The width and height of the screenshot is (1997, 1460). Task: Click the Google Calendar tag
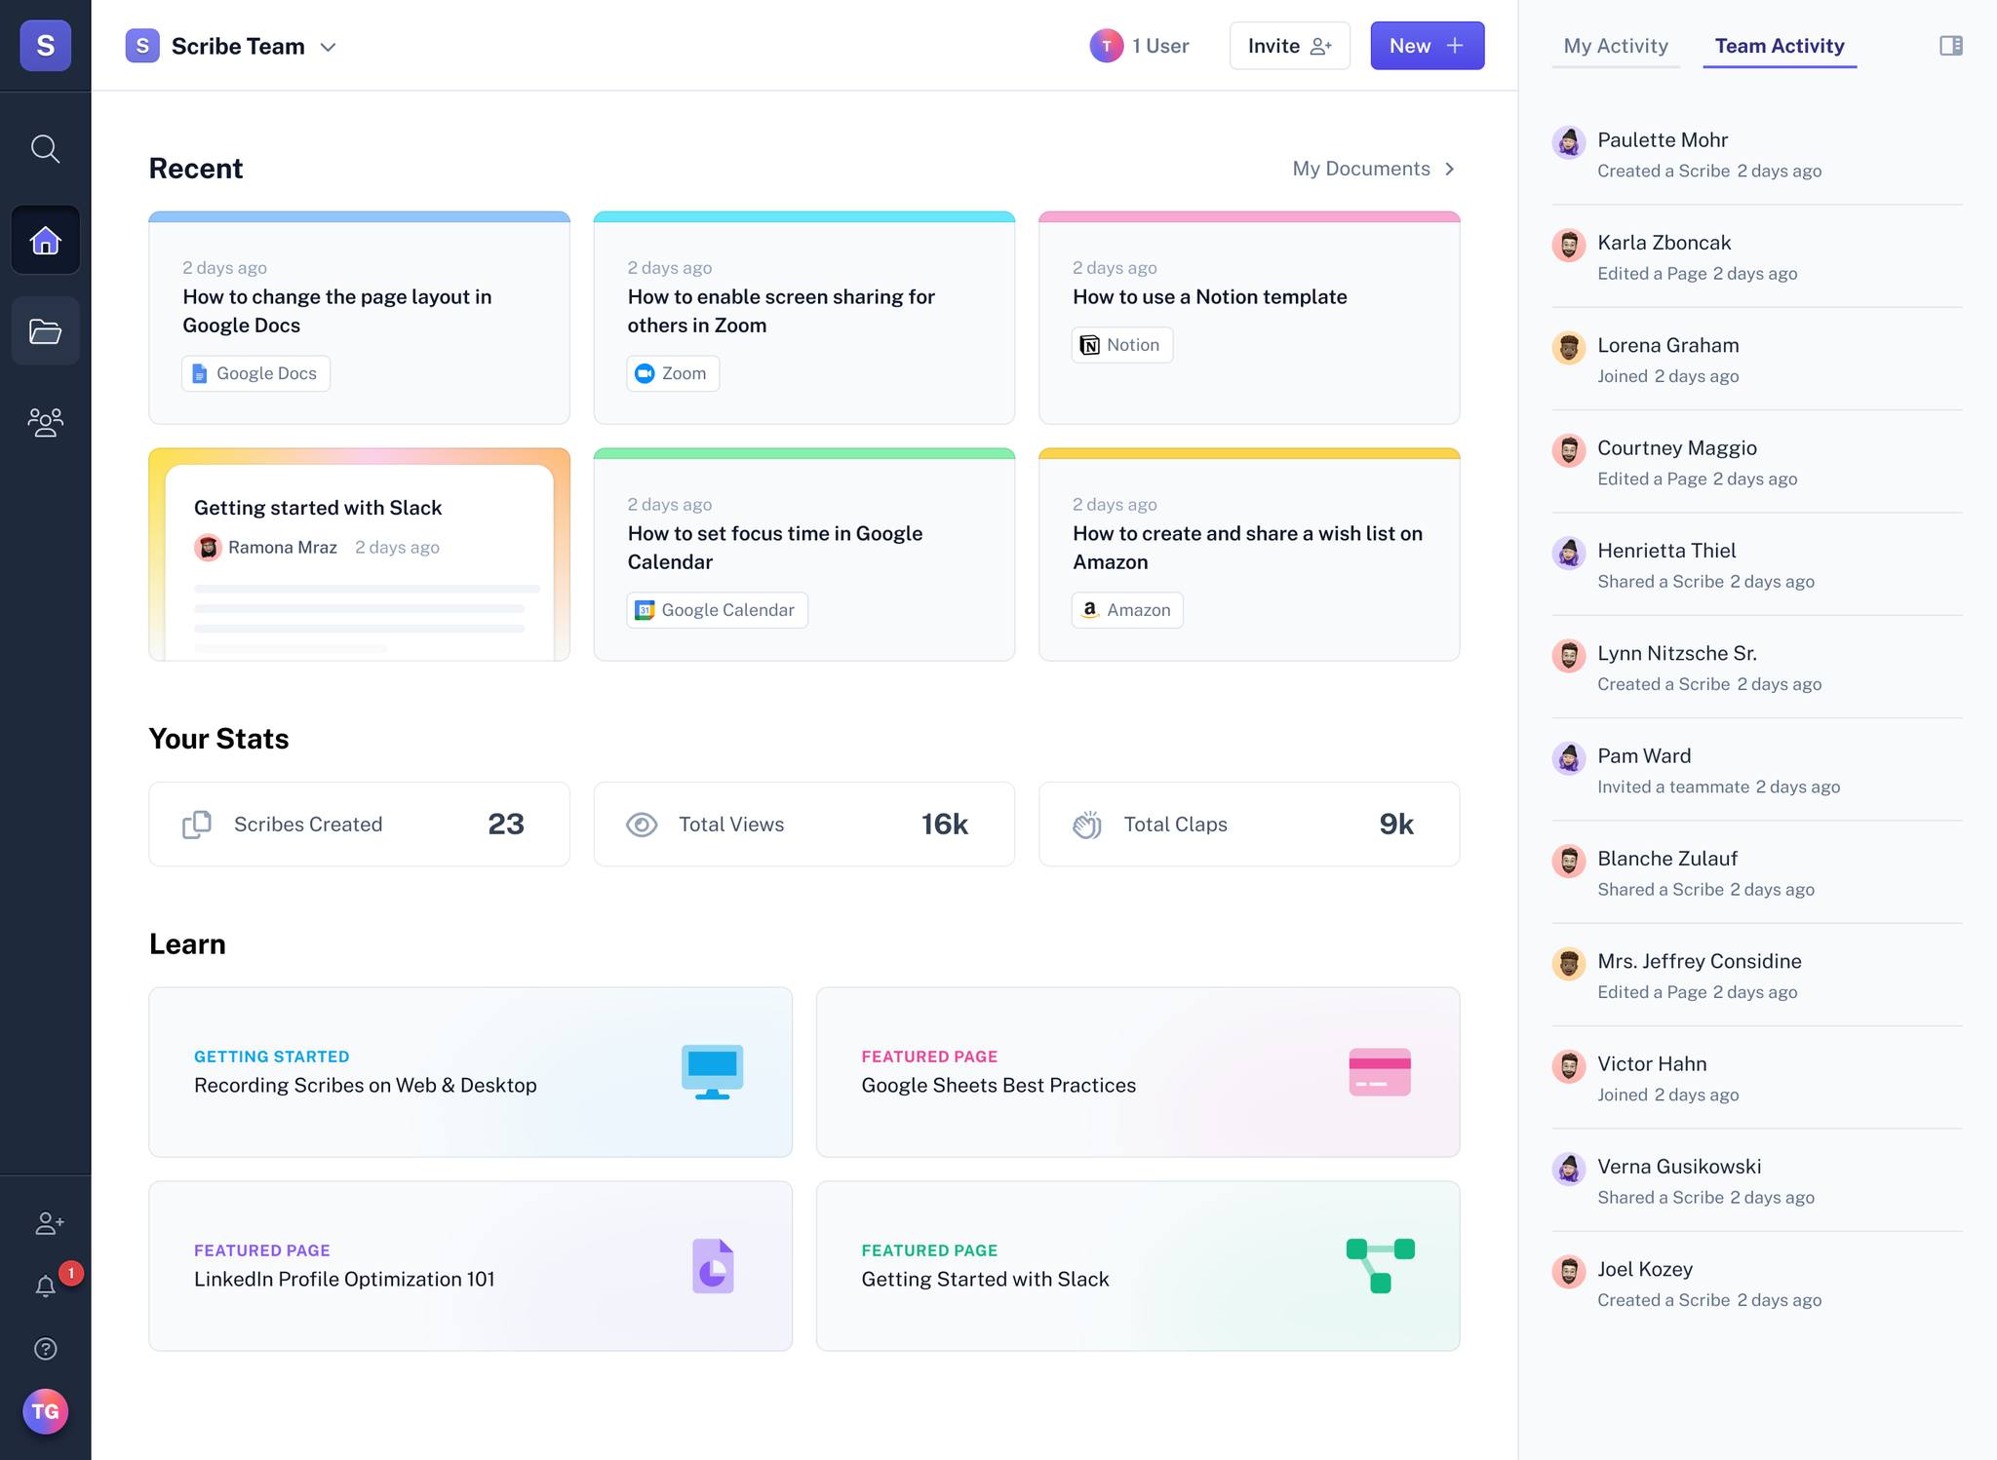pos(717,610)
